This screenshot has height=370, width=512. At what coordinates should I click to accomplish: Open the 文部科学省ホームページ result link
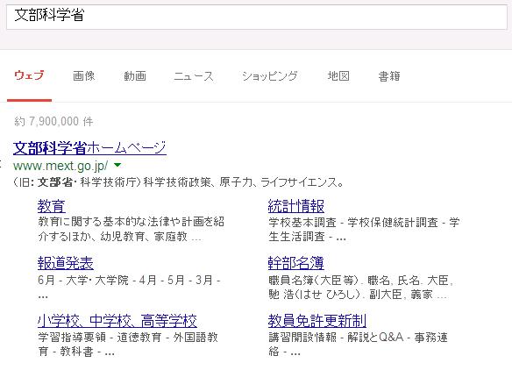[x=89, y=148]
